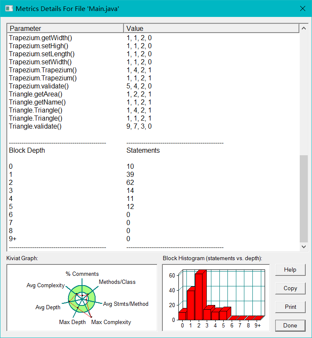Click the '% Comments' label in Kiviat graph
Screen dimensions: 312x338
pyautogui.click(x=82, y=274)
